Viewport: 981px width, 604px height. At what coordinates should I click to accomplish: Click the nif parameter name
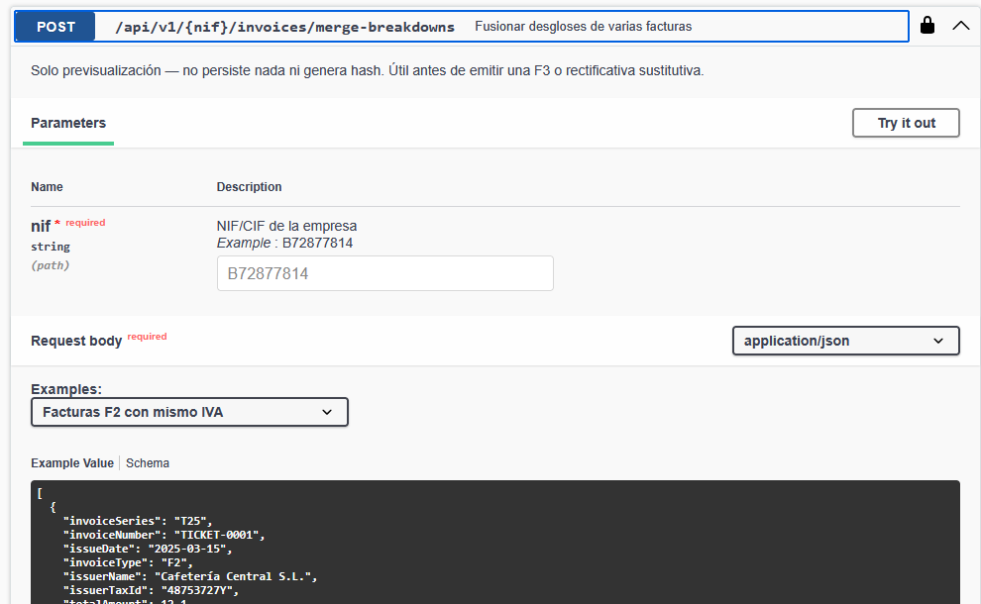(x=41, y=226)
